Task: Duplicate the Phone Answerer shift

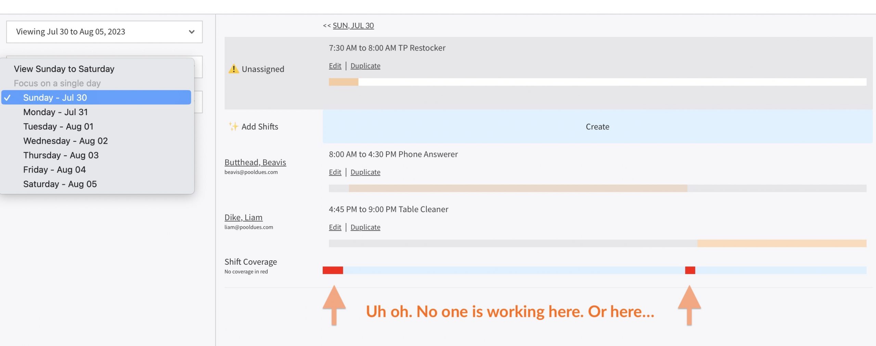Action: [365, 172]
